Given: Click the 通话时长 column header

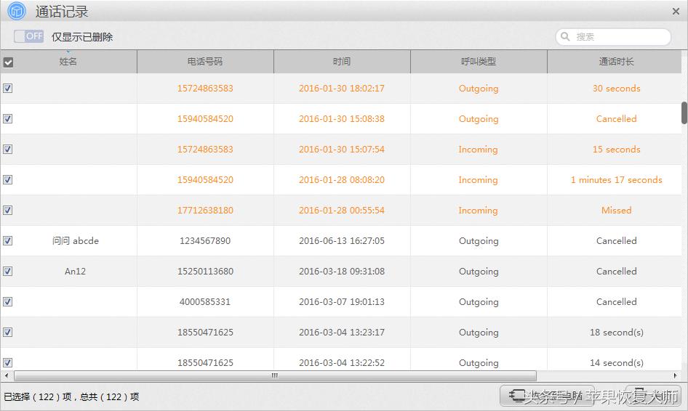Looking at the screenshot, I should (616, 62).
